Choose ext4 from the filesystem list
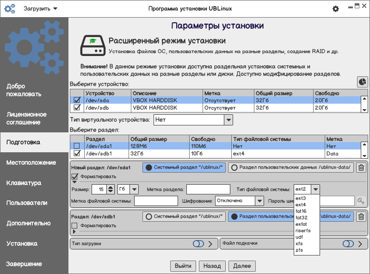370x274 pixels. [301, 205]
